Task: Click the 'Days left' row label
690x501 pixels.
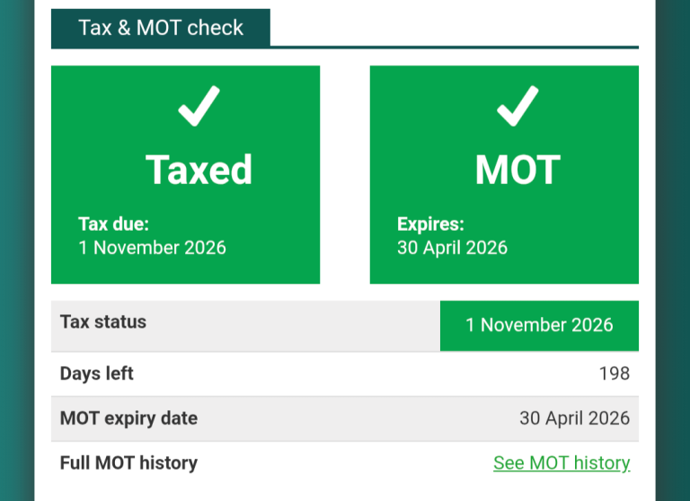Action: [x=97, y=374]
